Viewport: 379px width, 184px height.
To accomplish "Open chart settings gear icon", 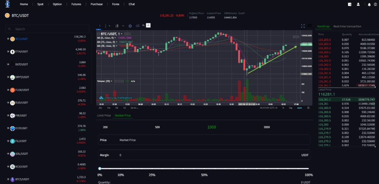I will pos(130,26).
